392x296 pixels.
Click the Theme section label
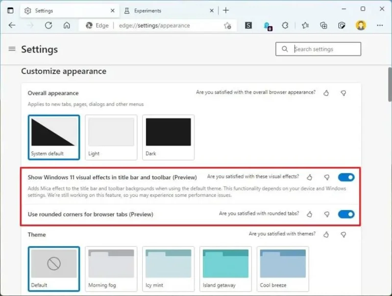coord(37,235)
